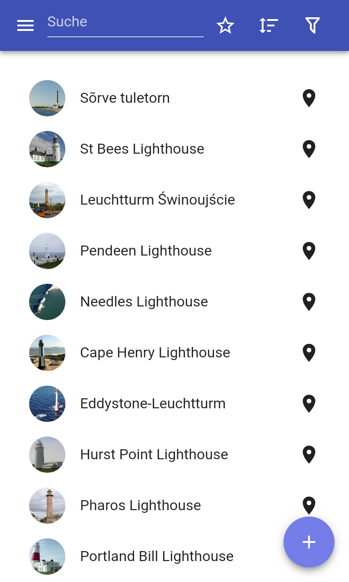
Task: Show St Bees Lighthouse map pin
Action: 309,149
